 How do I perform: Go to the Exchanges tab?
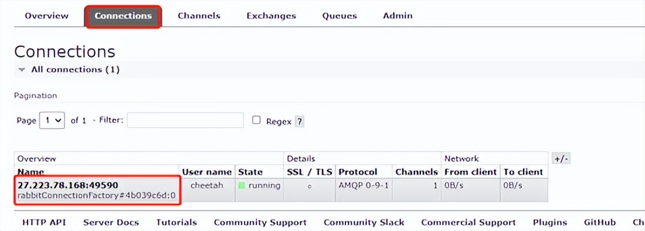pos(271,16)
